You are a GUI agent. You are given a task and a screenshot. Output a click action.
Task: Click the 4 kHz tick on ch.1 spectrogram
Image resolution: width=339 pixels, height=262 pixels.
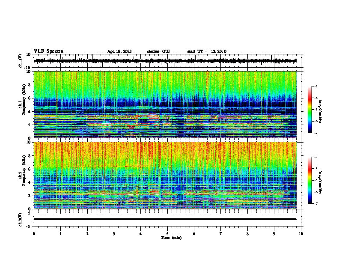30,112
